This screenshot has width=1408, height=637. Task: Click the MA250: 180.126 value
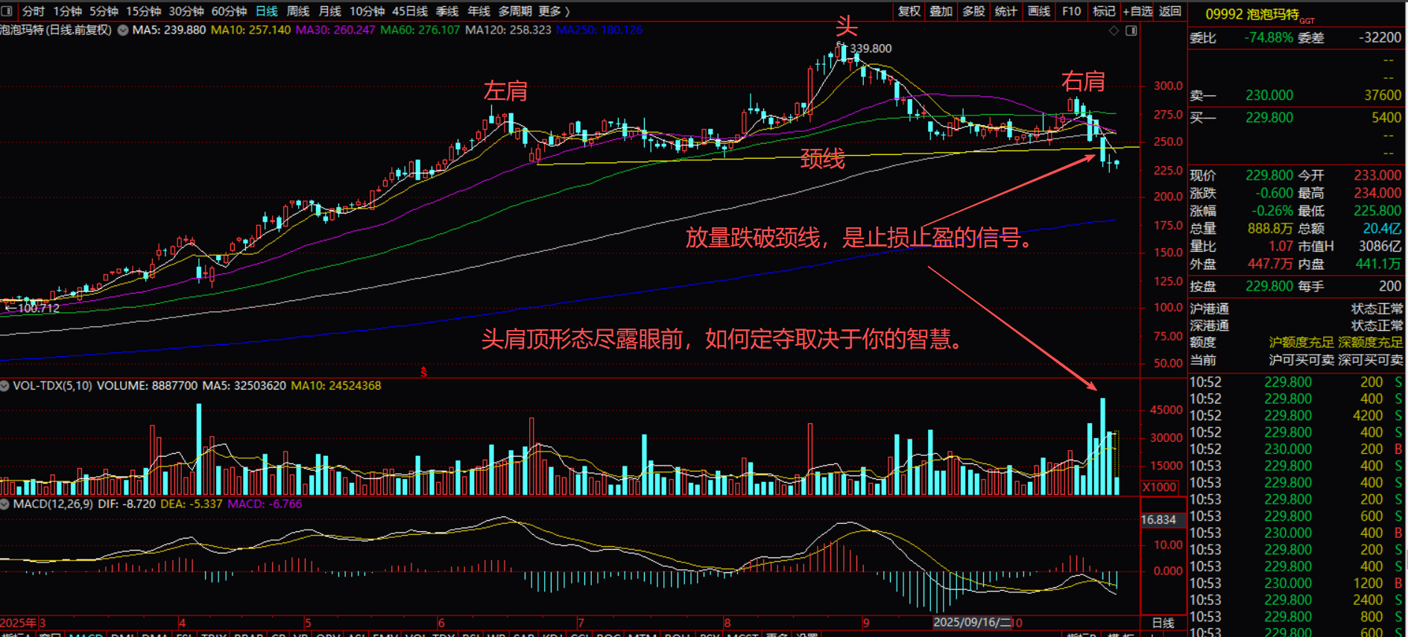(x=599, y=31)
